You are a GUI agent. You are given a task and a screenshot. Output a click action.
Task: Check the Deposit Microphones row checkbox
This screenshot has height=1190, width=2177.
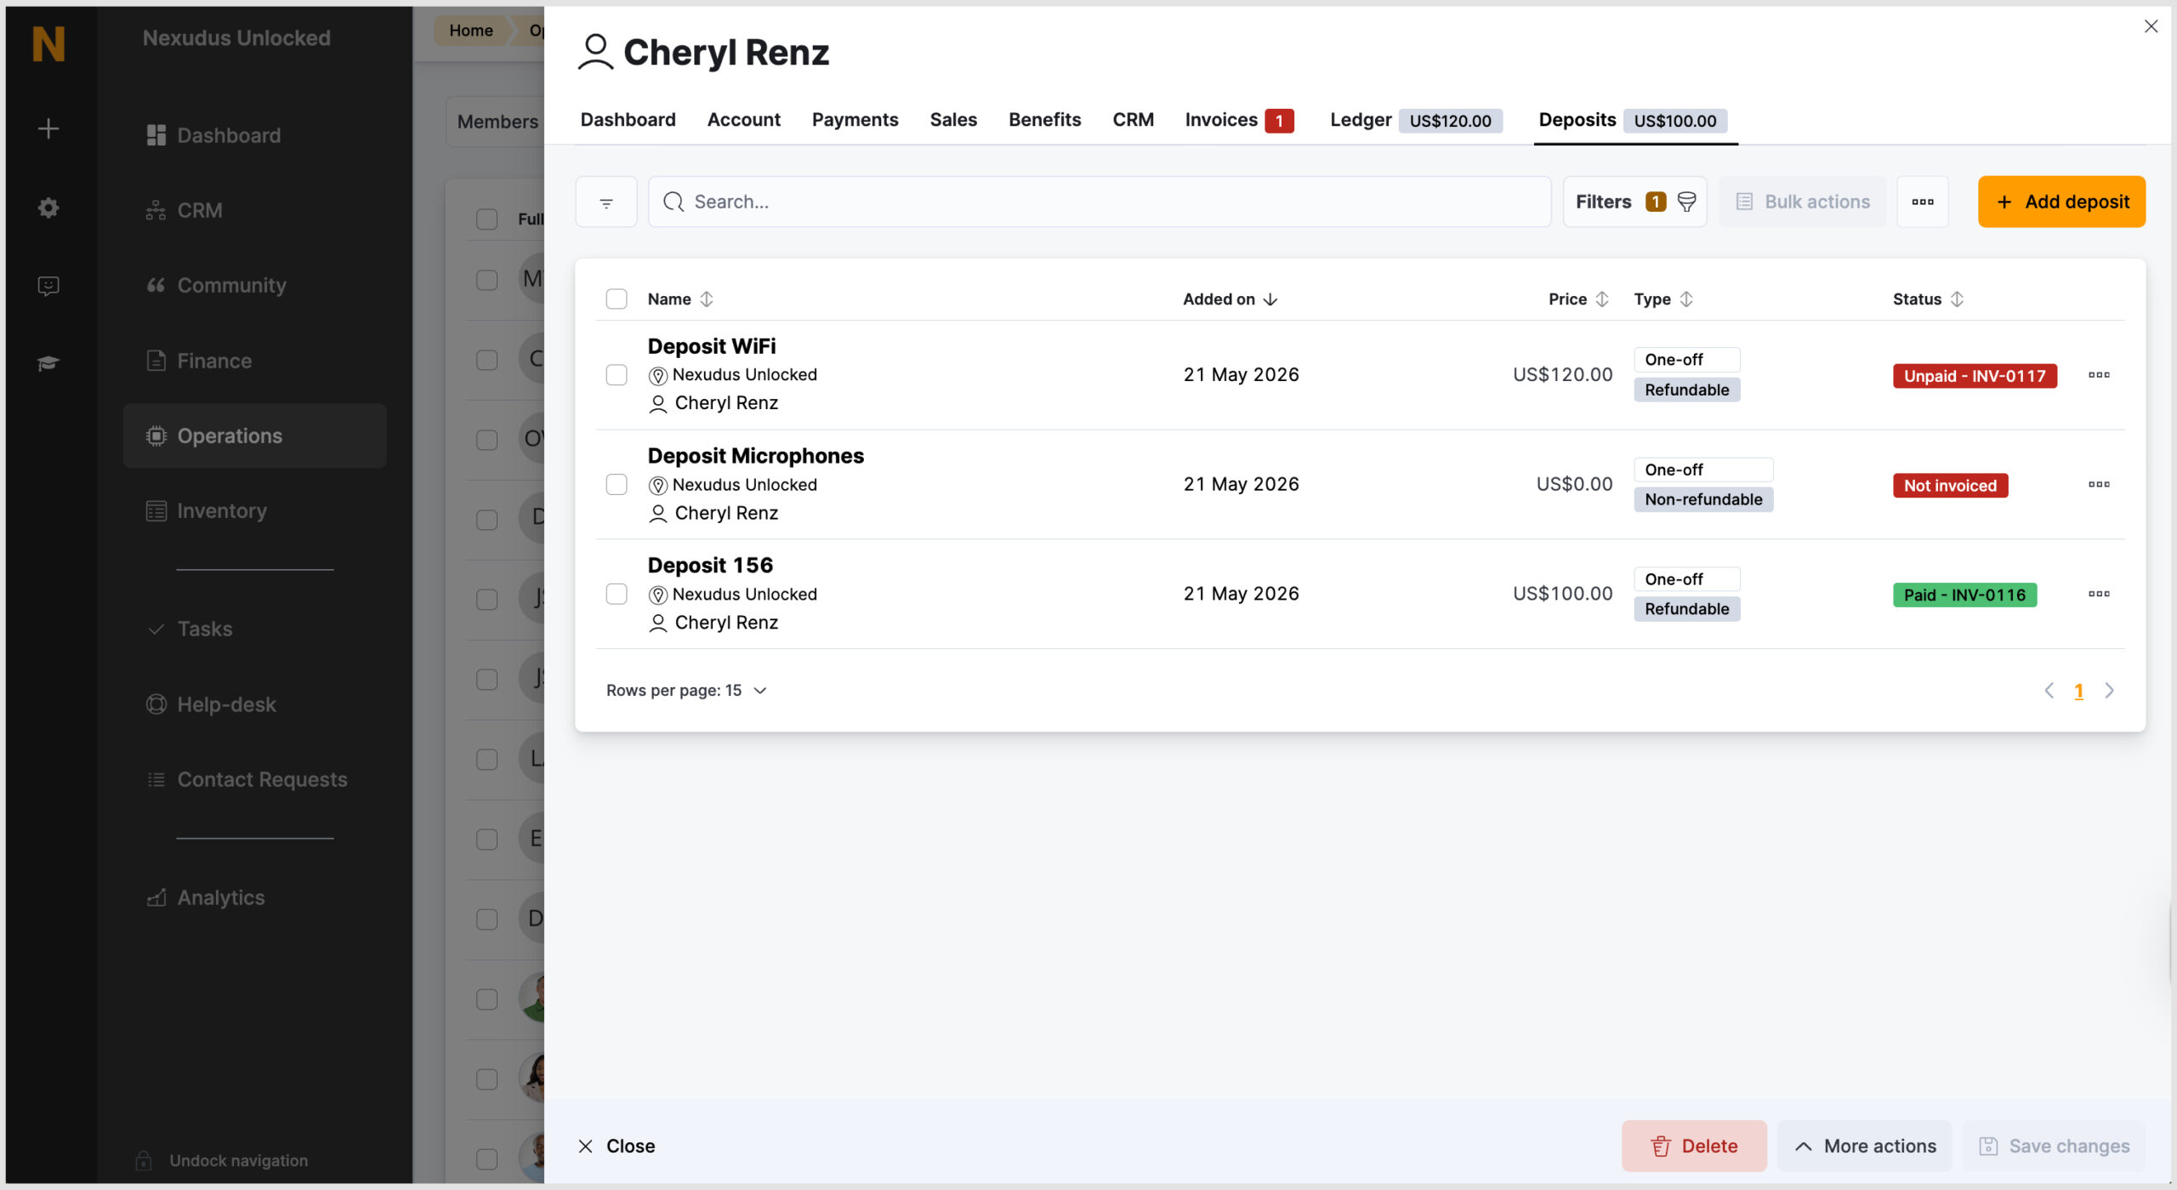[x=617, y=485]
